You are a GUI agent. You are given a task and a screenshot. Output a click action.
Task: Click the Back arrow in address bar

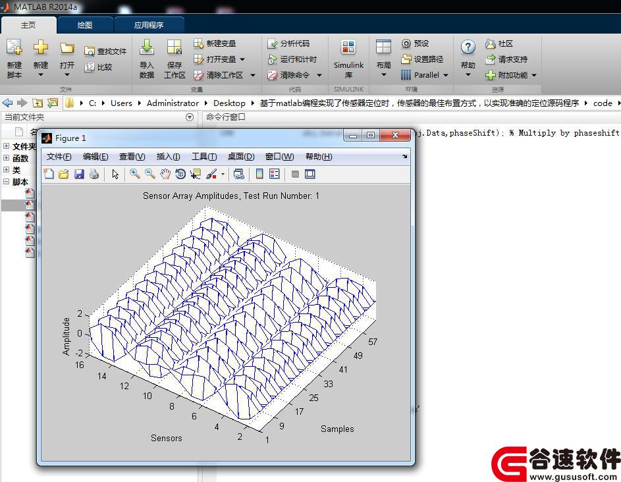click(7, 103)
